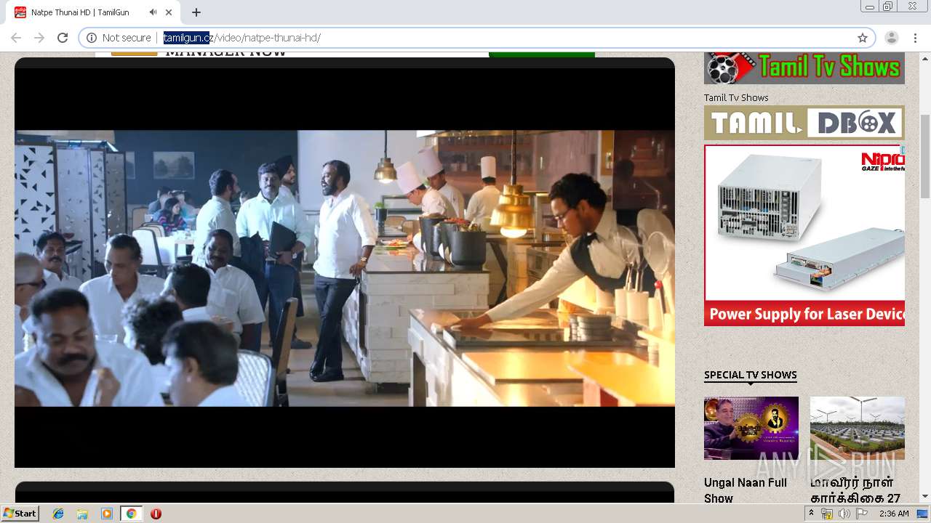Viewport: 931px width, 523px height.
Task: Switch to Chrome taskbar button
Action: pos(131,514)
